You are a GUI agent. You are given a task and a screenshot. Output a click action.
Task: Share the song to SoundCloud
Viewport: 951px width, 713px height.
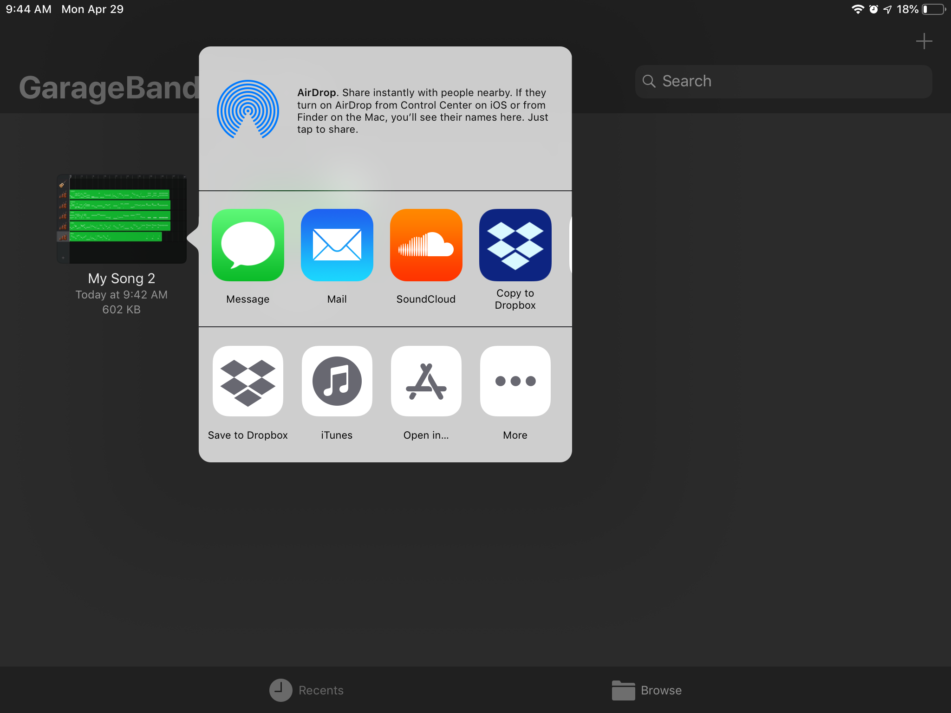pyautogui.click(x=426, y=245)
